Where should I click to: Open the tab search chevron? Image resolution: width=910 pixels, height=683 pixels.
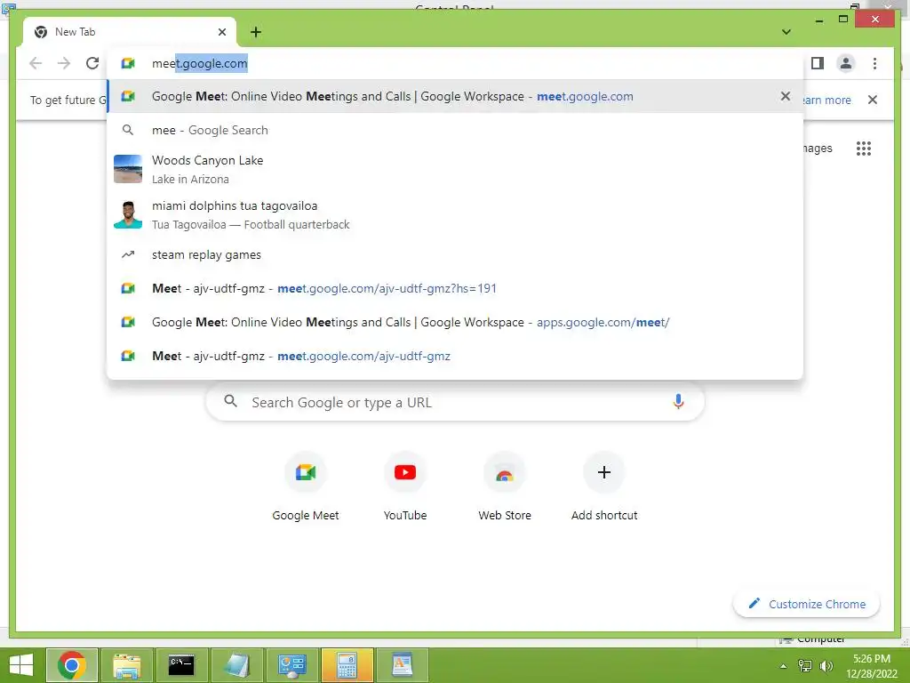(786, 32)
